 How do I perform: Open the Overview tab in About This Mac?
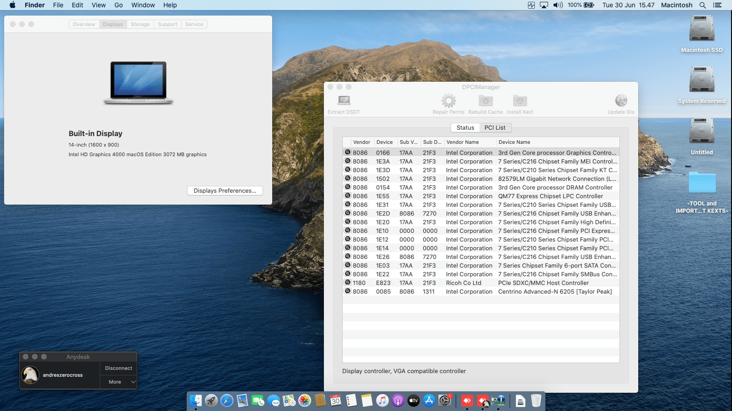pos(84,24)
